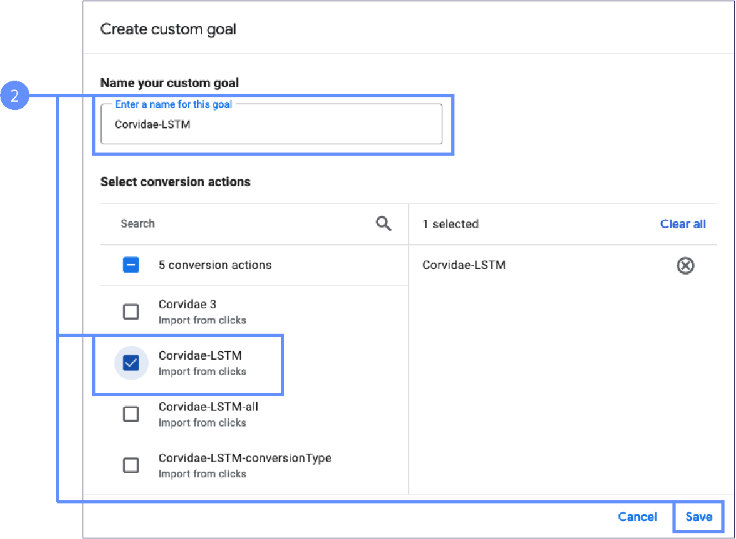Click the Corvidae-LSTM-conversionType label text

(x=245, y=458)
